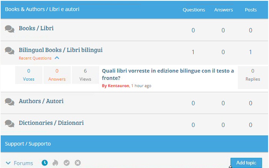The height and width of the screenshot is (168, 269).
Task: Click the Recent Questions label
Action: pos(35,58)
